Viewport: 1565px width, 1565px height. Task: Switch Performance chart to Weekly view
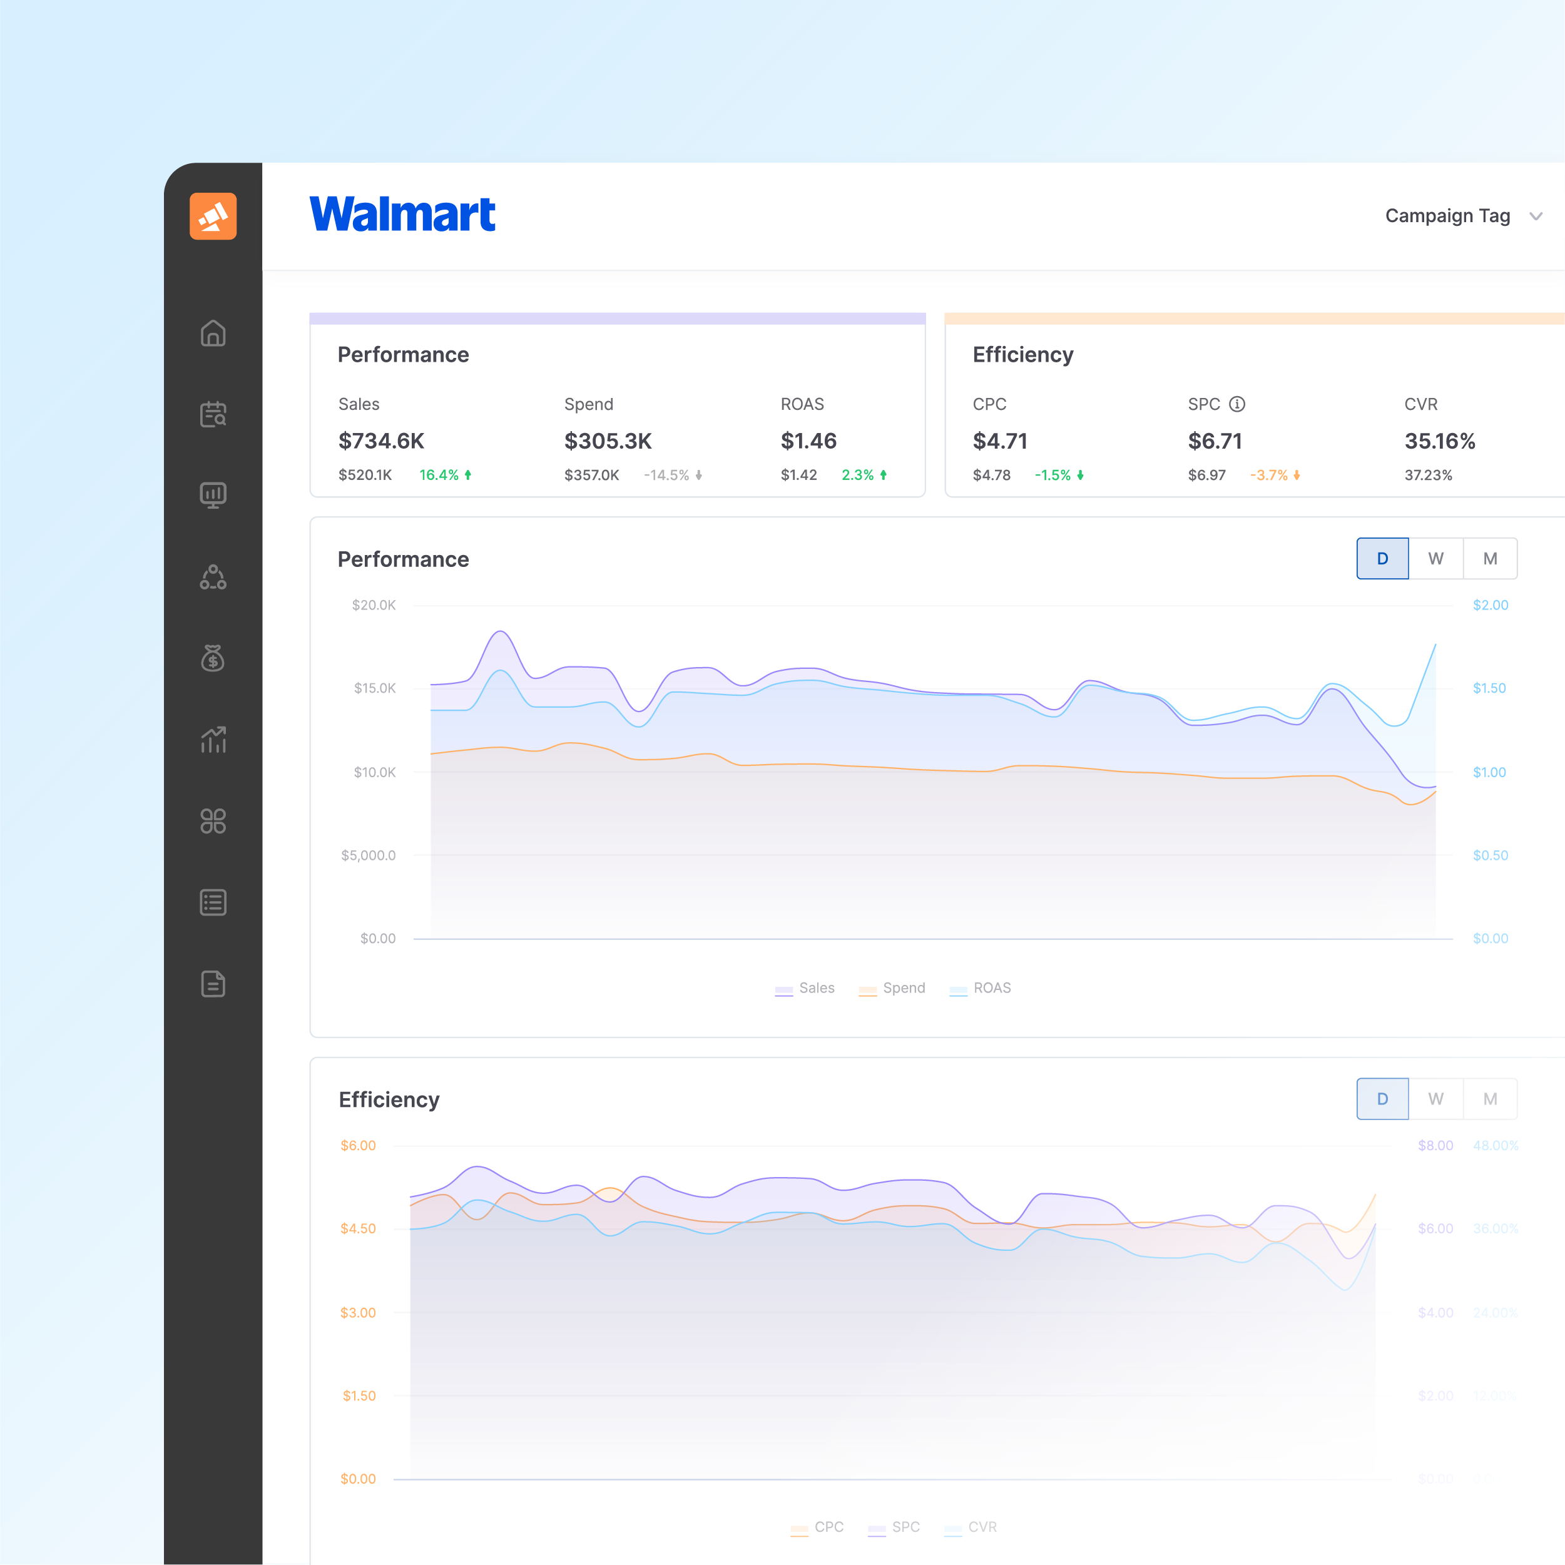[1435, 559]
